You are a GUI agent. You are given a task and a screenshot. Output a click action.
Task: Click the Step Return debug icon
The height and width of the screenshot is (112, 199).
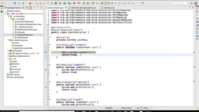point(44,3)
